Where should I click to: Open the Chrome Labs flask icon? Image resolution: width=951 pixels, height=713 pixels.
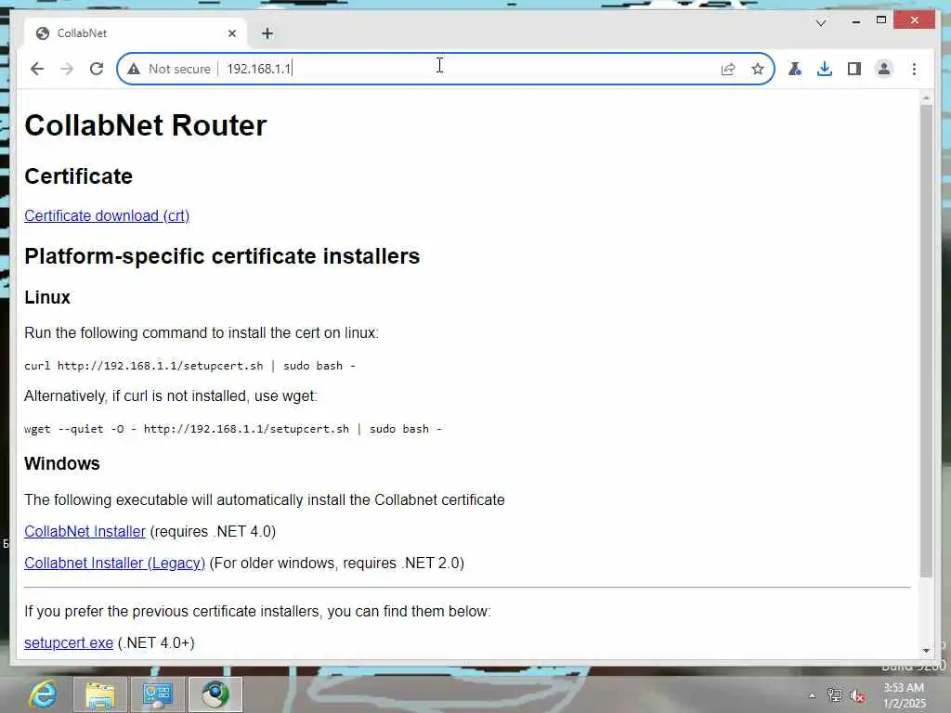795,69
